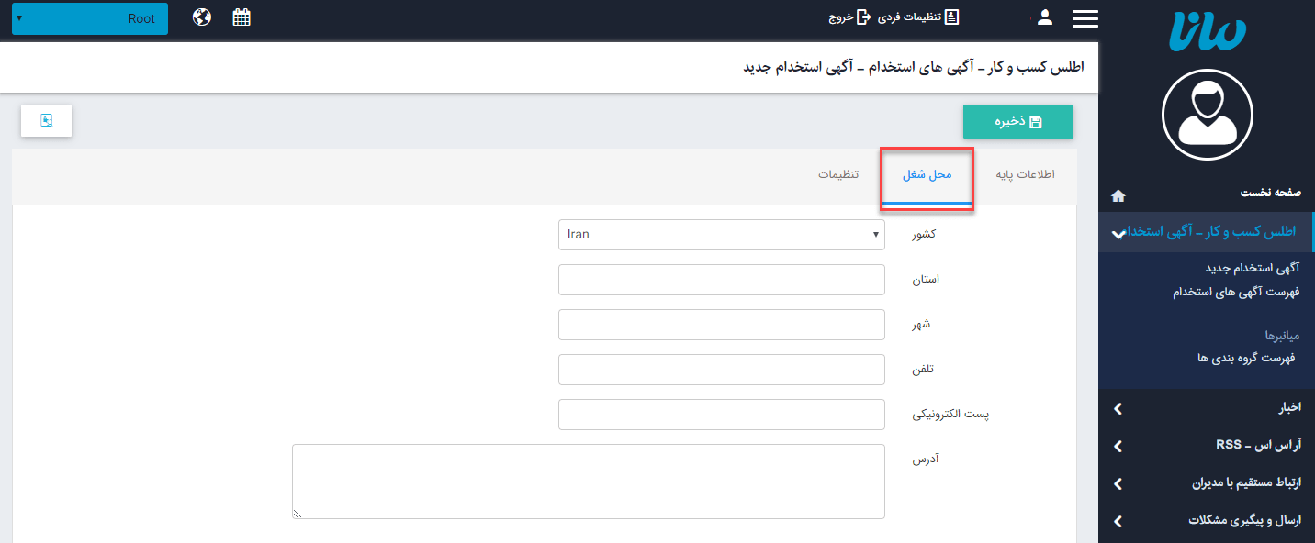This screenshot has height=543, width=1315.
Task: Click the preview icon button below the toolbar
Action: [x=46, y=120]
